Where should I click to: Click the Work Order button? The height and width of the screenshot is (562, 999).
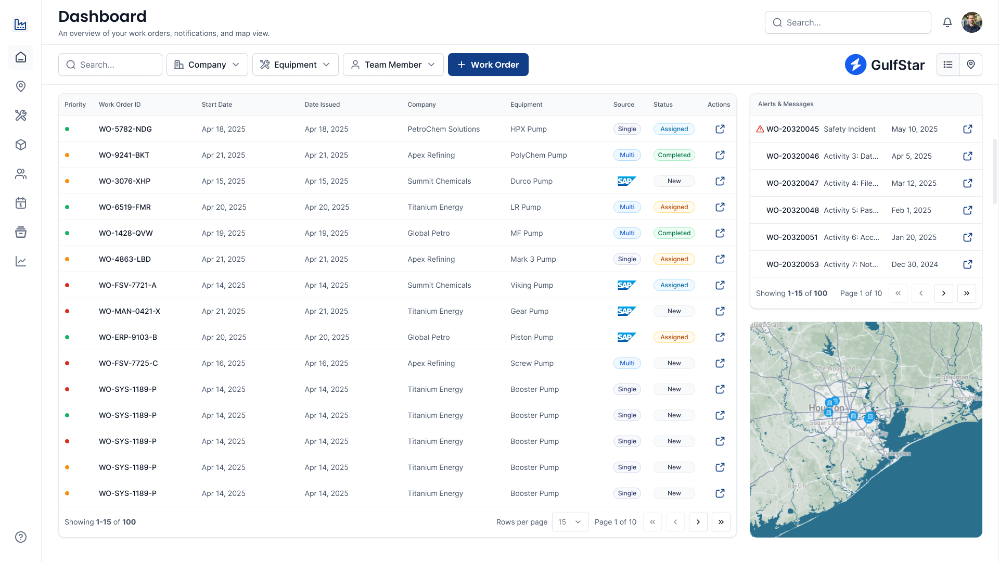coord(488,65)
